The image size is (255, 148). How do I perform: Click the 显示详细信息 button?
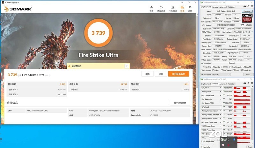pos(180,103)
